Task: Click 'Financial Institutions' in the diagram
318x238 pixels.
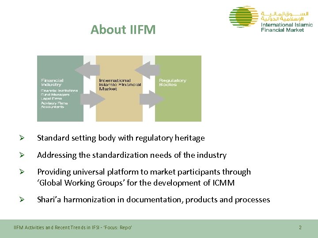Action: click(x=59, y=90)
